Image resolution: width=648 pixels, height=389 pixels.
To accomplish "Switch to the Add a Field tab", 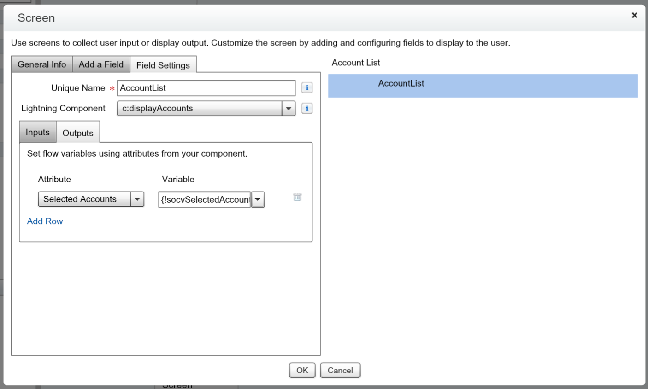I will click(x=101, y=64).
